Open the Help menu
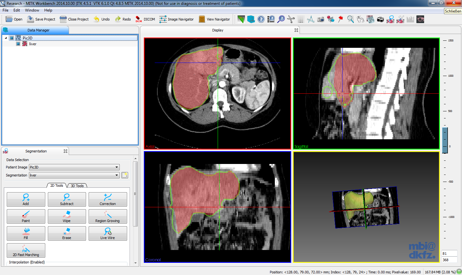The image size is (462, 275). [48, 10]
